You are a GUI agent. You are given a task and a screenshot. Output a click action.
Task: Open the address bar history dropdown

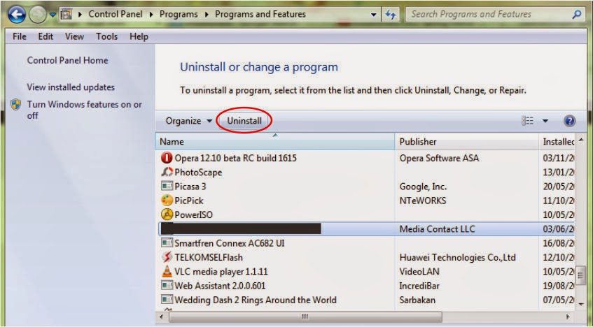point(373,15)
